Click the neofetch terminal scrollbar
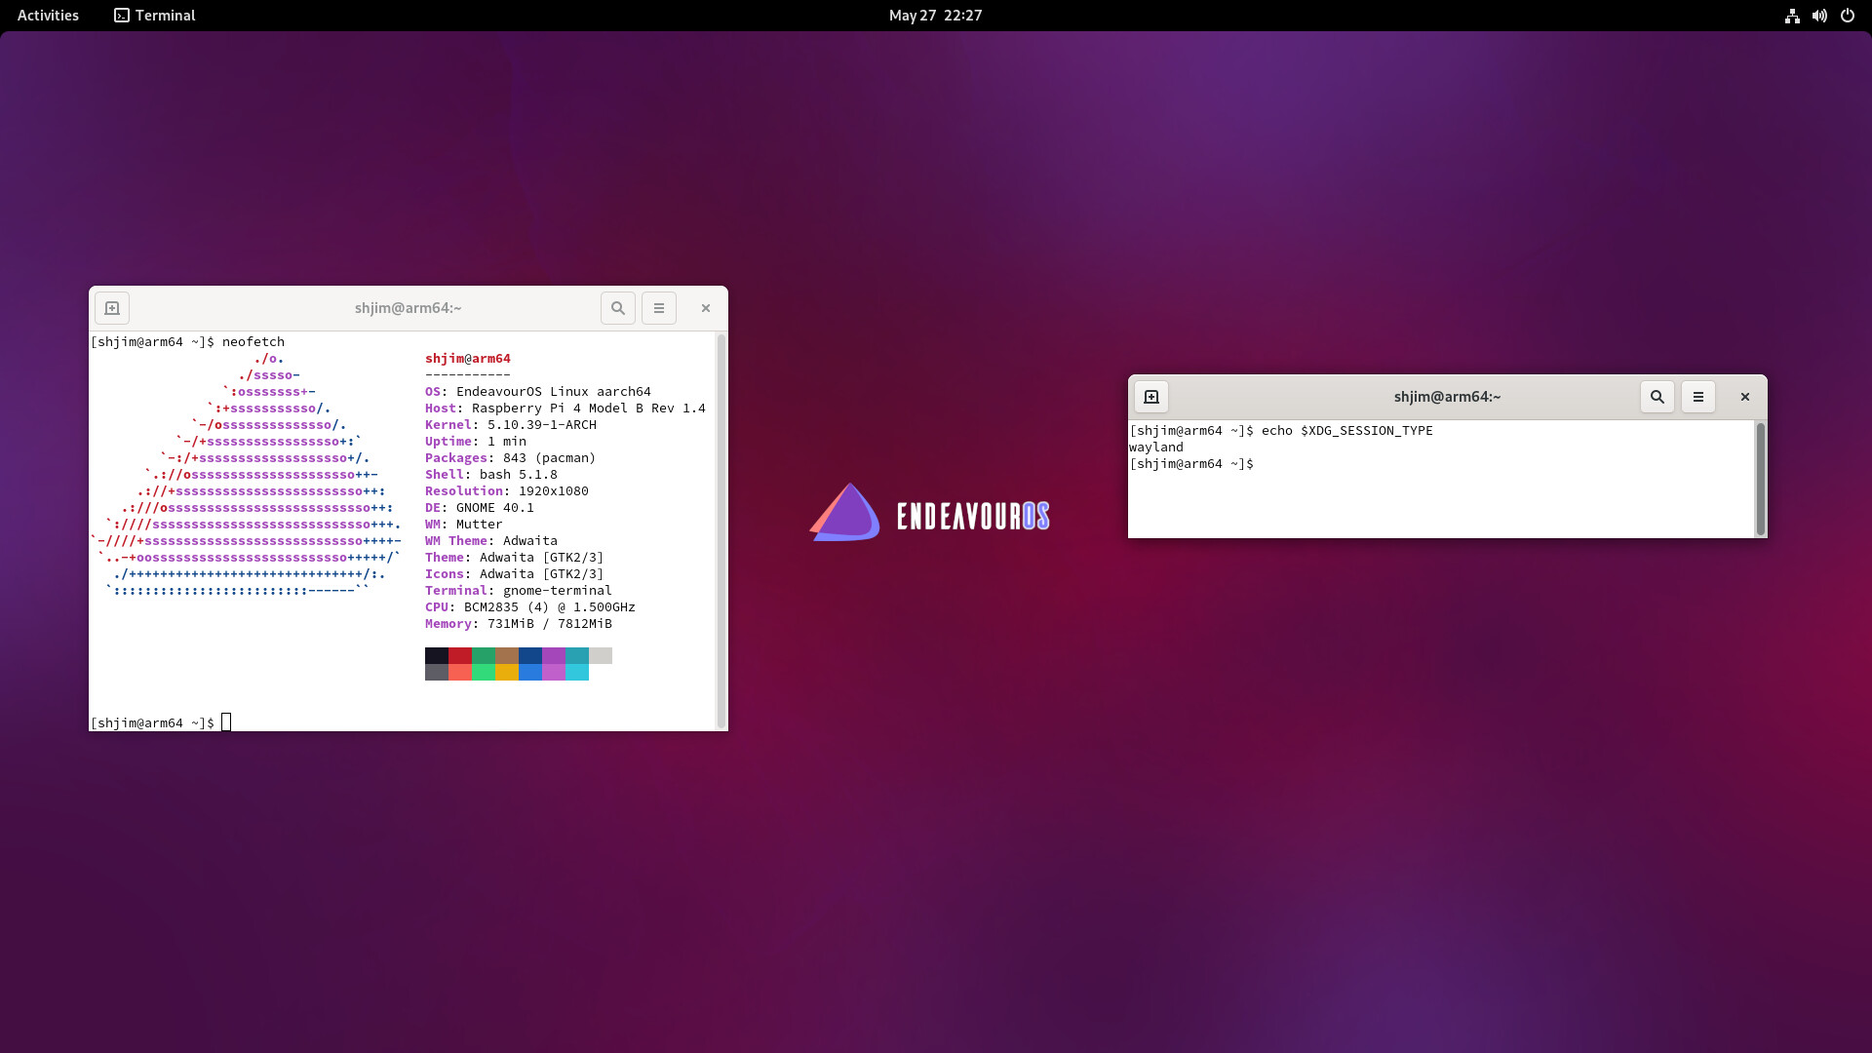The width and height of the screenshot is (1872, 1053). 721,530
